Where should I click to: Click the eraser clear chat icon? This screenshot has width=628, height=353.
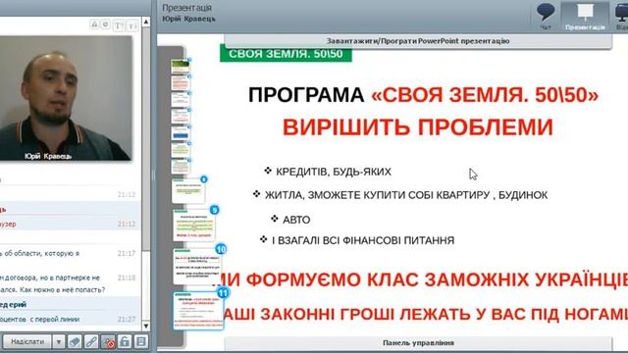75,342
